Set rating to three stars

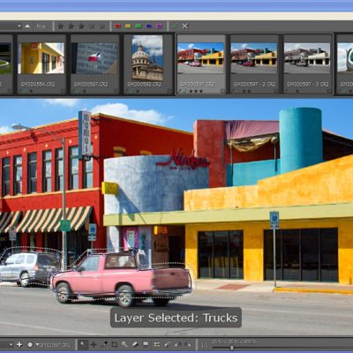tap(81, 26)
